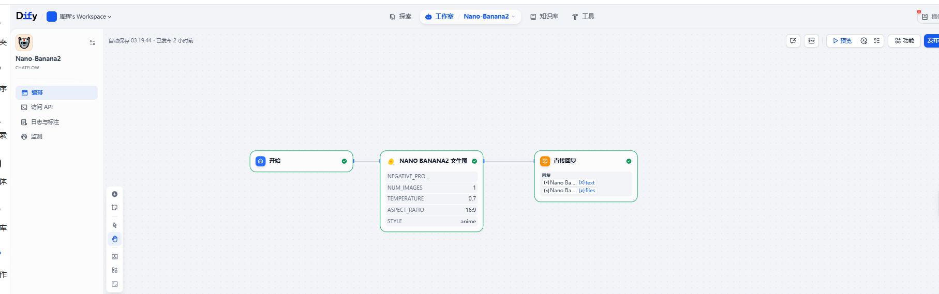Select the NANO BANANA2 文生图 node
Image resolution: width=939 pixels, height=294 pixels.
coord(433,161)
